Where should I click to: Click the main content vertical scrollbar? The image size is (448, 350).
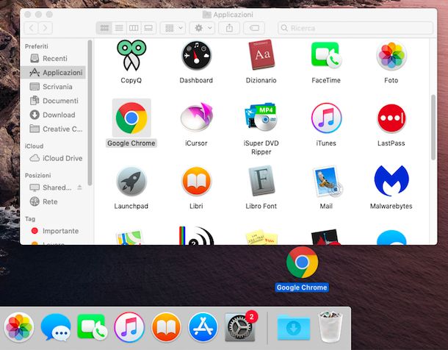coord(433,127)
